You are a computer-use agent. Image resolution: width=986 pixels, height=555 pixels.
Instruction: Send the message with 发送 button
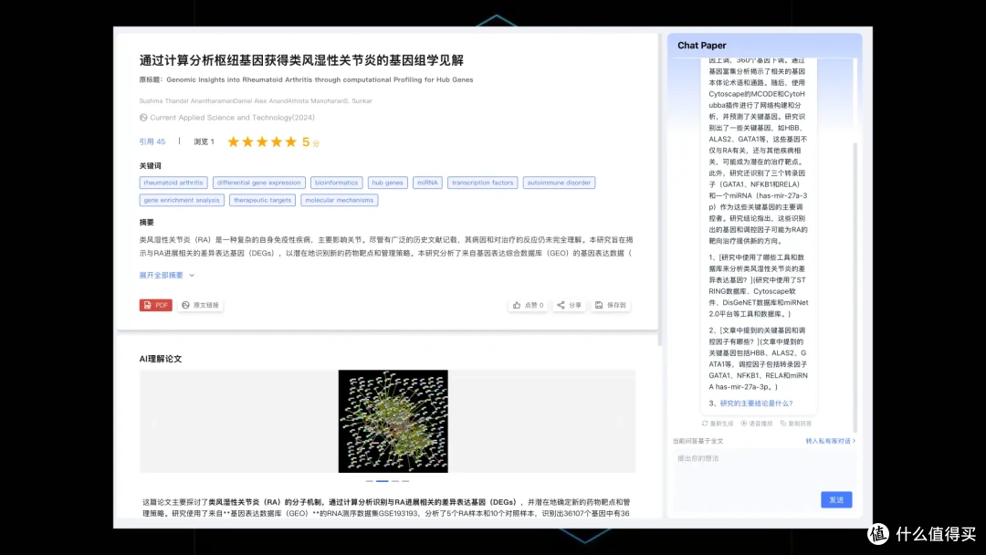pyautogui.click(x=836, y=499)
